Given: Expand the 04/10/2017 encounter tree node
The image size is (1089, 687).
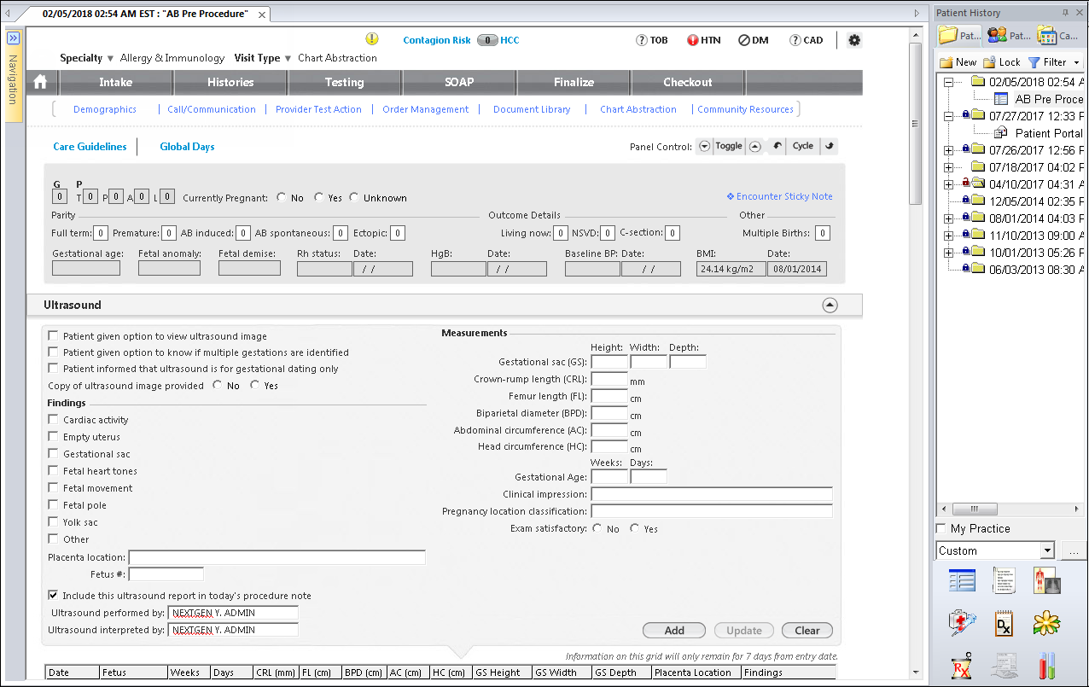Looking at the screenshot, I should [x=948, y=184].
